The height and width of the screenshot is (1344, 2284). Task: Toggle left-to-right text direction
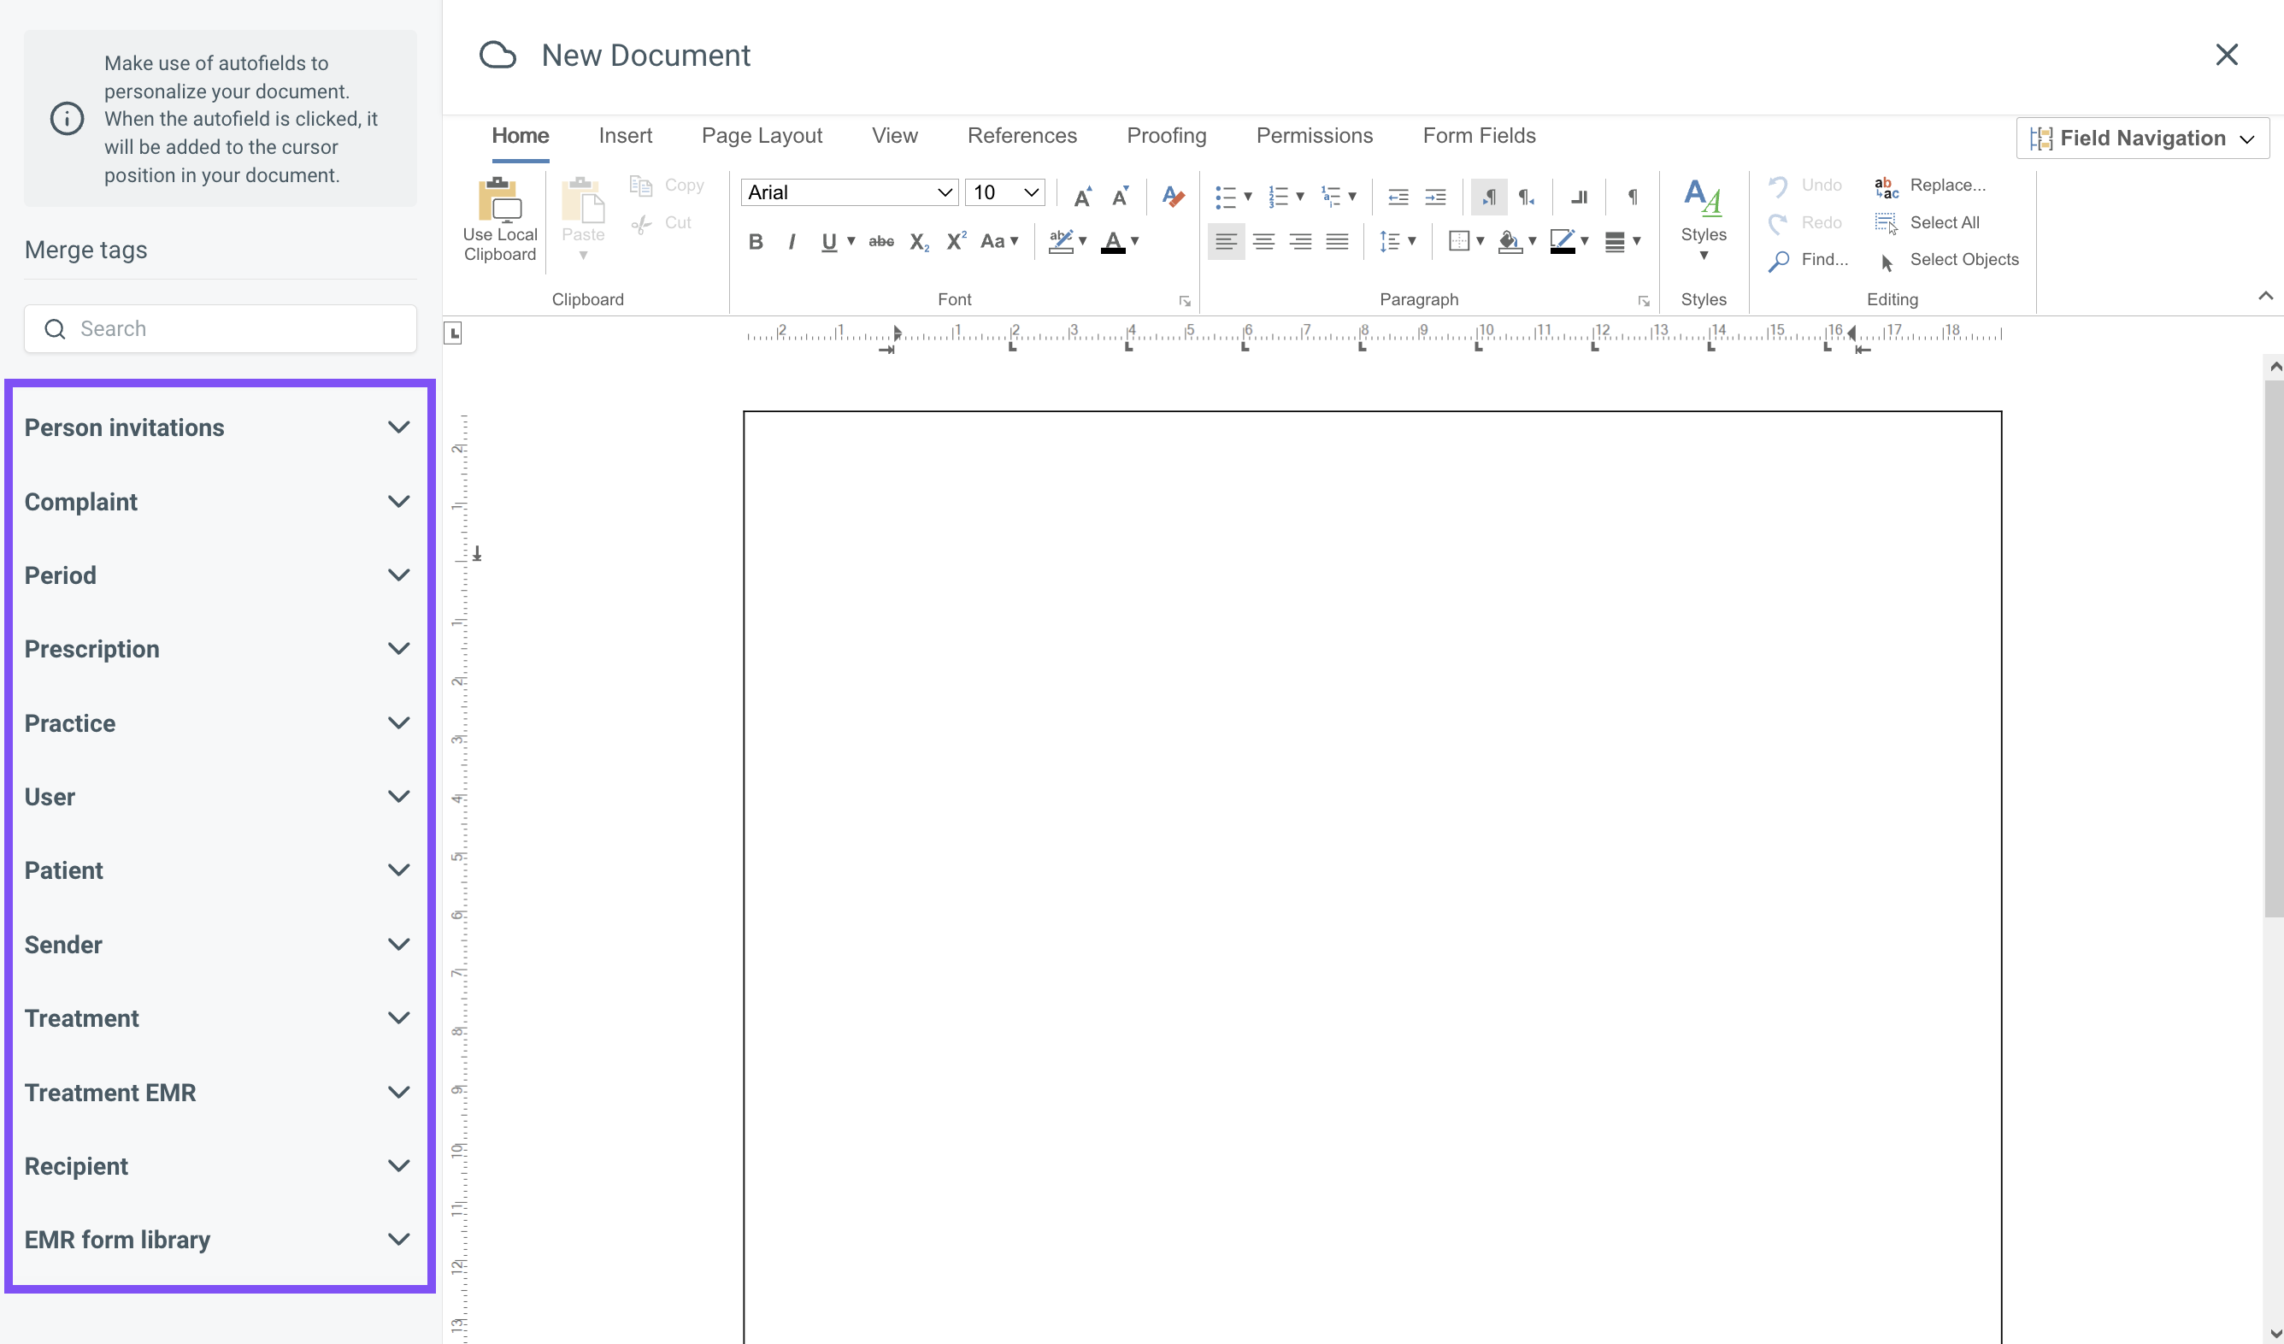pyautogui.click(x=1489, y=197)
